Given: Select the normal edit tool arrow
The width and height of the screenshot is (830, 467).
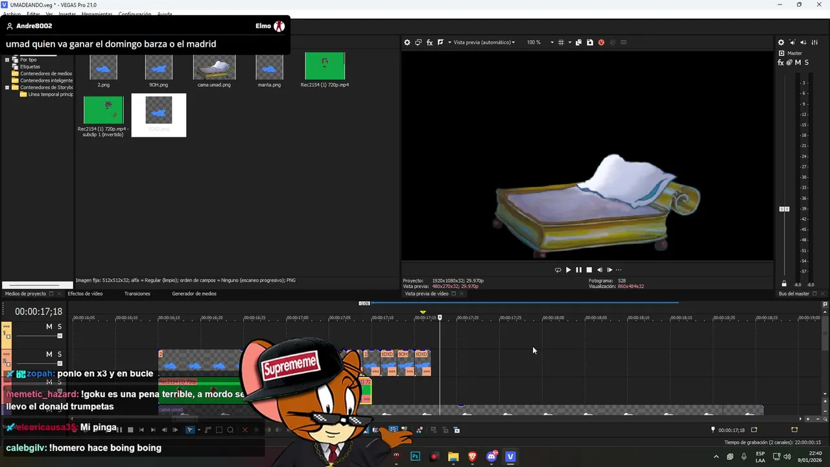Looking at the screenshot, I should 190,430.
